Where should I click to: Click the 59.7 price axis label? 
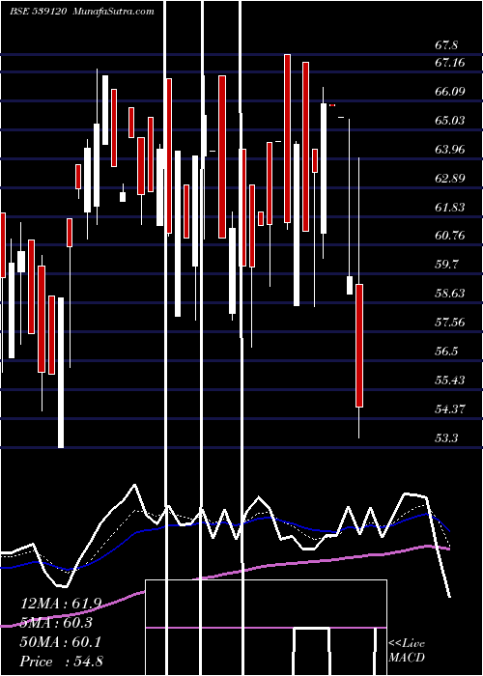tap(446, 265)
